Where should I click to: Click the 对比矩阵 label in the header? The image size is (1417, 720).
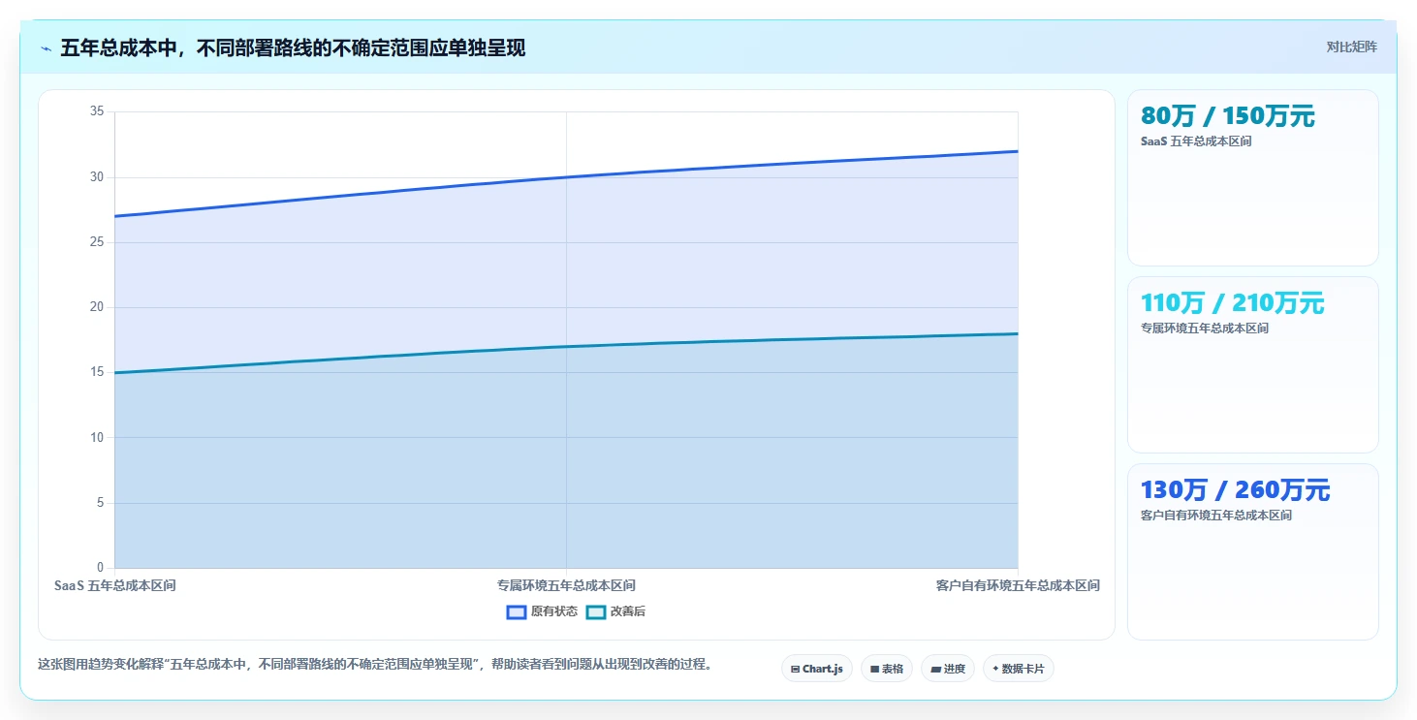[x=1351, y=47]
